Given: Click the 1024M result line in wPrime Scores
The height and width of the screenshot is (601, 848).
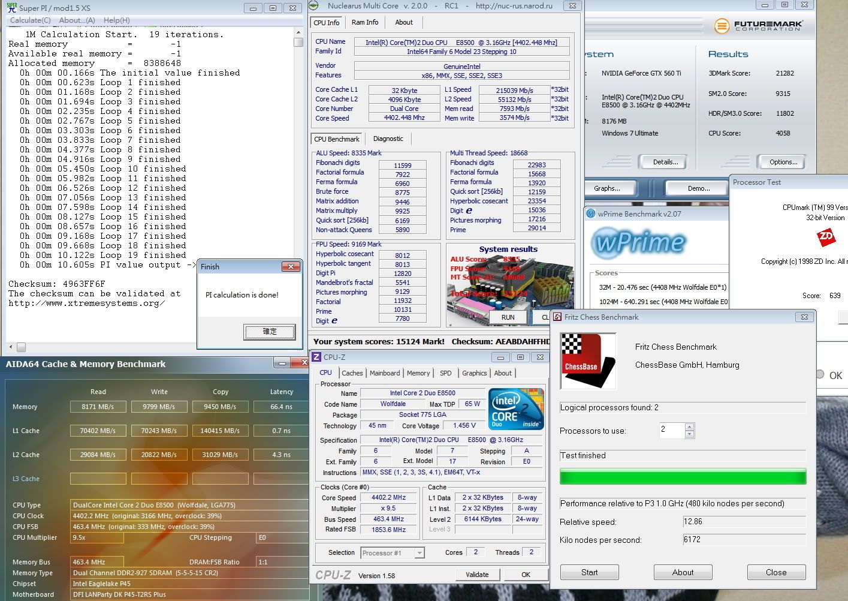Looking at the screenshot, I should (x=663, y=302).
